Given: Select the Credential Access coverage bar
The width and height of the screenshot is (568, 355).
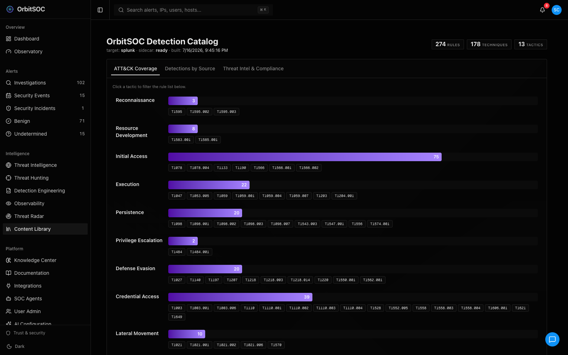Looking at the screenshot, I should point(240,297).
